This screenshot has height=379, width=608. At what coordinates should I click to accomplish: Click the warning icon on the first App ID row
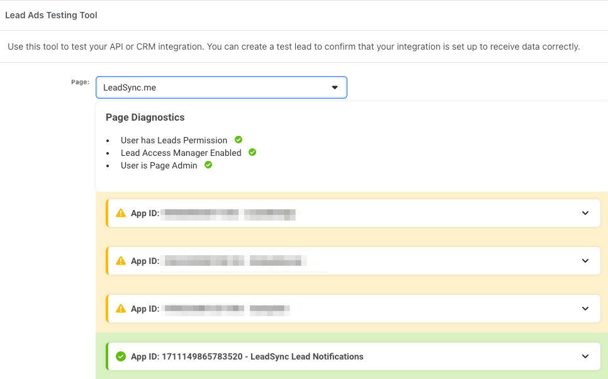pos(121,212)
